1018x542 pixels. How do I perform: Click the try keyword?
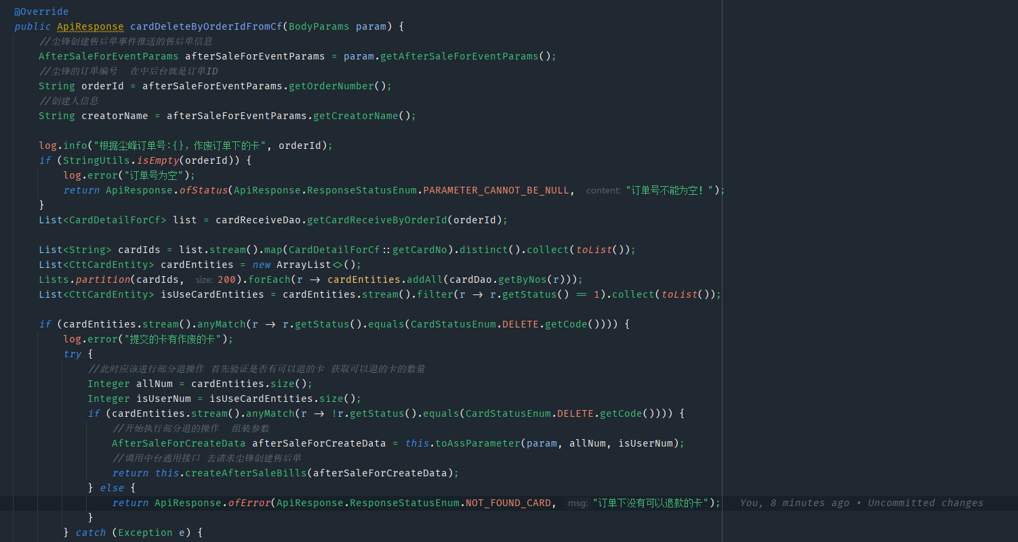point(73,354)
